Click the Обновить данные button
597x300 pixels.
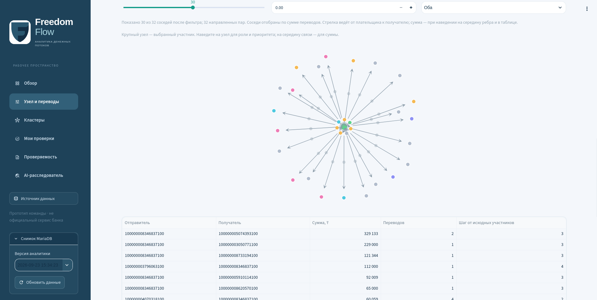pos(40,282)
